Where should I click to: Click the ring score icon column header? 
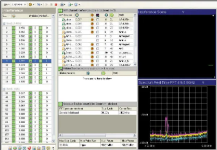click(77, 15)
